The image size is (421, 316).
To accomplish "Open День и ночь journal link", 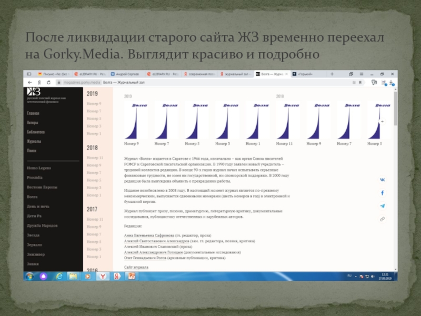I will [x=38, y=206].
